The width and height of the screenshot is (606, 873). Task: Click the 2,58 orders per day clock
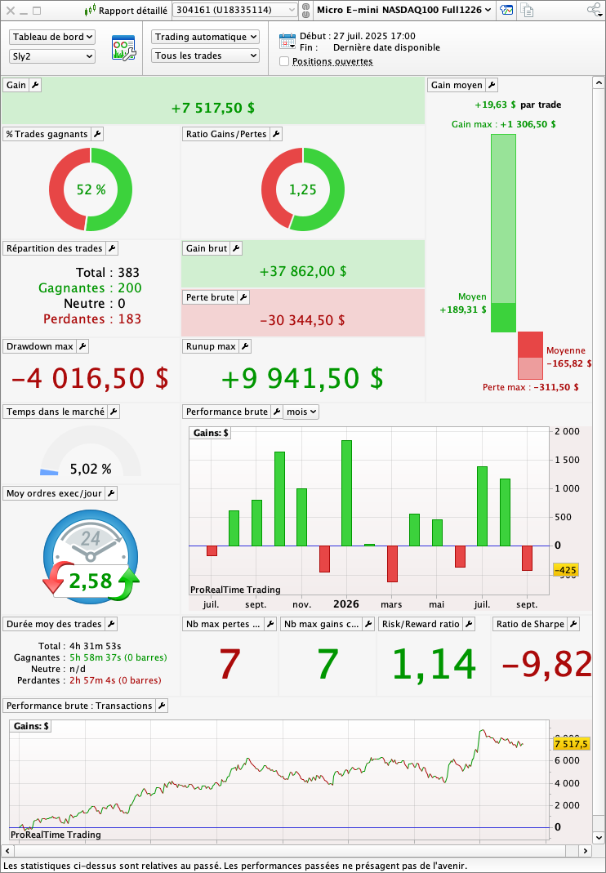(x=91, y=557)
